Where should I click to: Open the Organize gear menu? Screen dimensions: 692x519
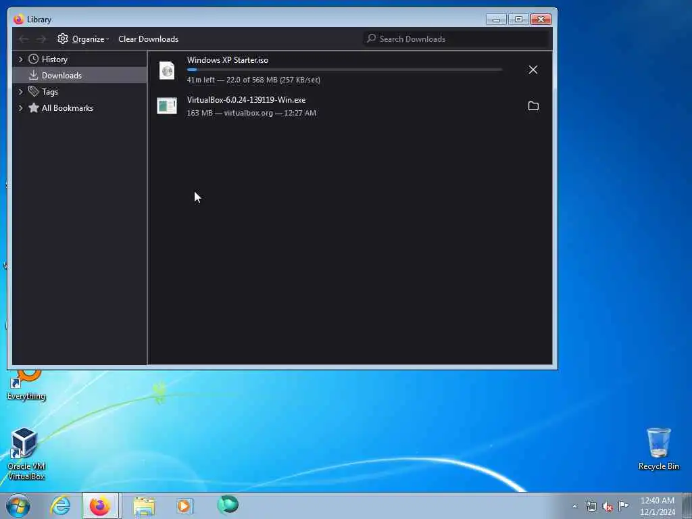coord(83,39)
